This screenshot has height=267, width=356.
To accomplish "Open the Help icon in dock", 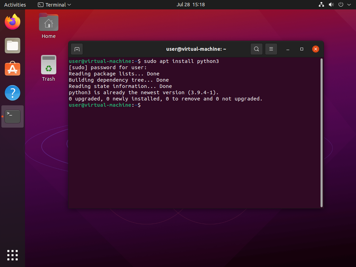I will click(x=13, y=93).
